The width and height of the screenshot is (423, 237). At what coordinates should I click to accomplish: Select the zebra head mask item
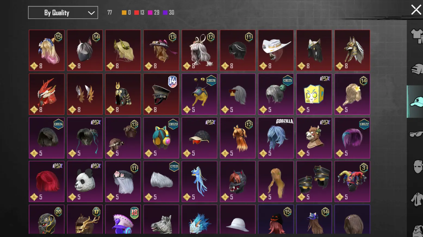[x=161, y=219]
